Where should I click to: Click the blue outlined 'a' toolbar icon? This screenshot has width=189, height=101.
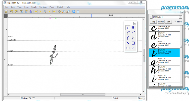31,11
